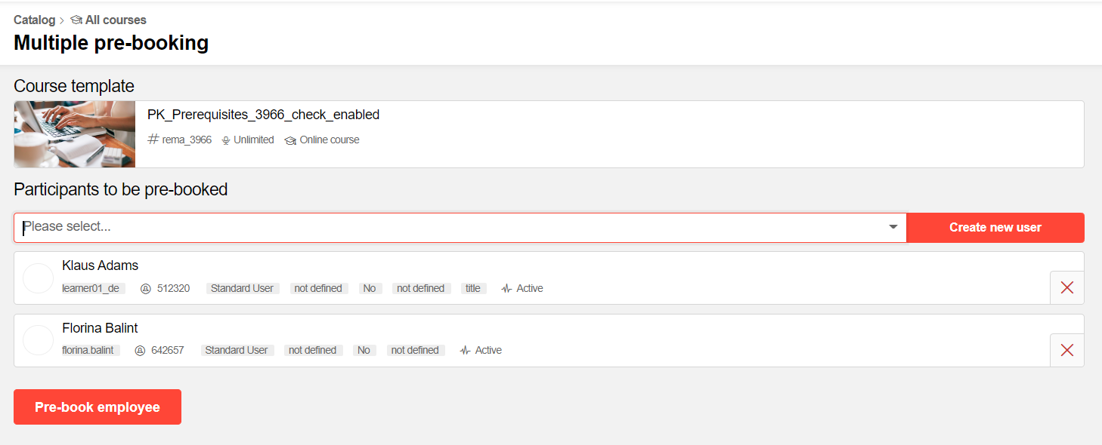Click the Unlimited seats icon
Viewport: 1102px width, 445px height.
225,140
